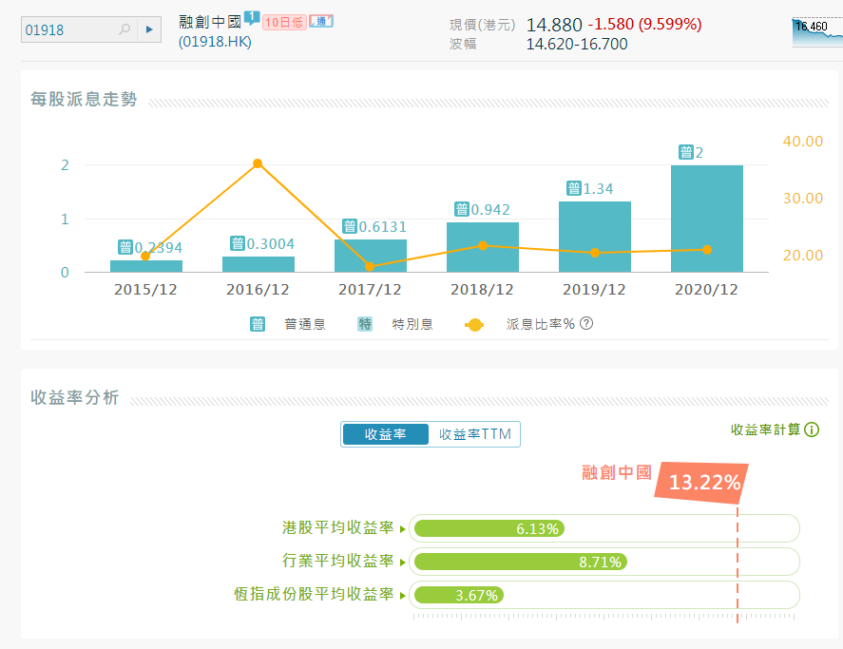Click the 2015/12 dividend bar
This screenshot has height=649, width=843.
pos(146,266)
